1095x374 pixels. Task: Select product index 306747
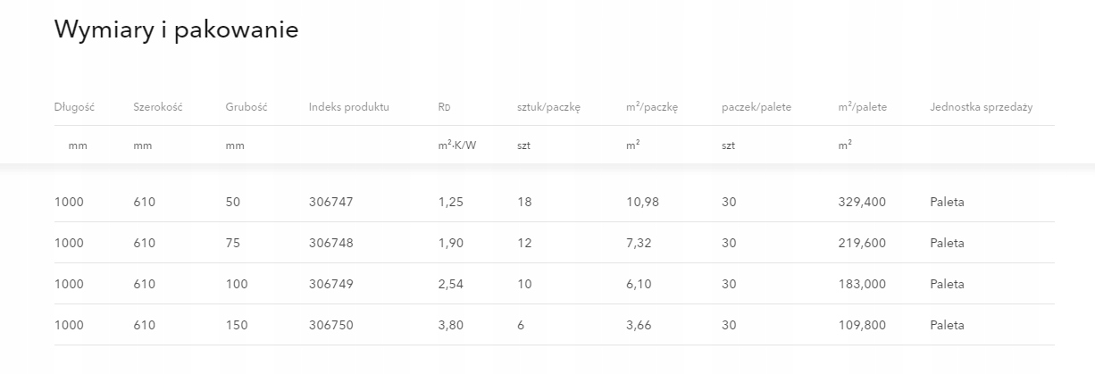pos(331,202)
